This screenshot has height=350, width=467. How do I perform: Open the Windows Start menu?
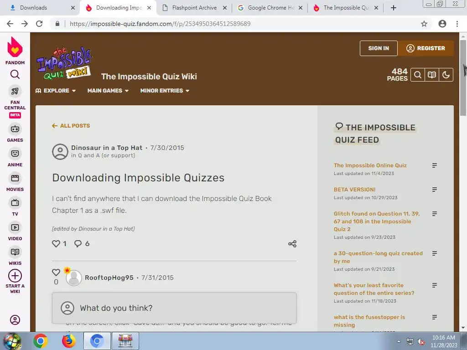pos(12,341)
